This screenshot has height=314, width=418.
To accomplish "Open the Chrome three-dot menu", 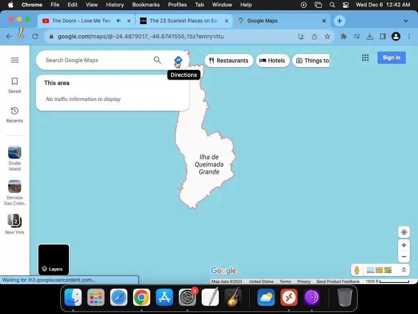I will 409,36.
